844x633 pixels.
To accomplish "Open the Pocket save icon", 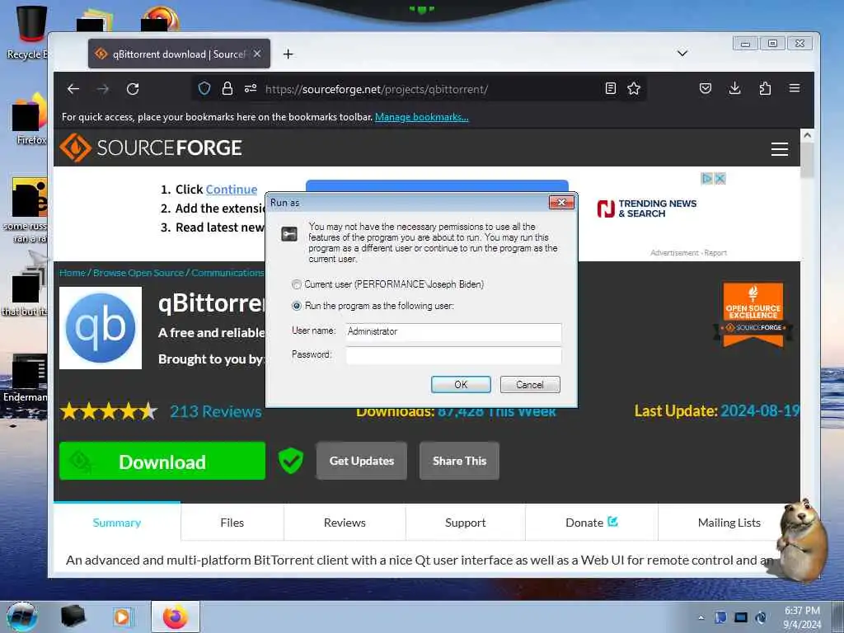I will pos(706,89).
